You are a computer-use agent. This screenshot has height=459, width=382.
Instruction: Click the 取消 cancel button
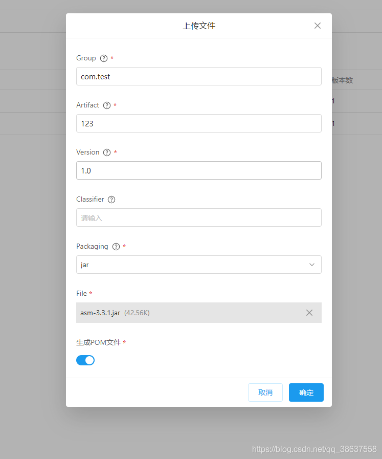click(265, 392)
